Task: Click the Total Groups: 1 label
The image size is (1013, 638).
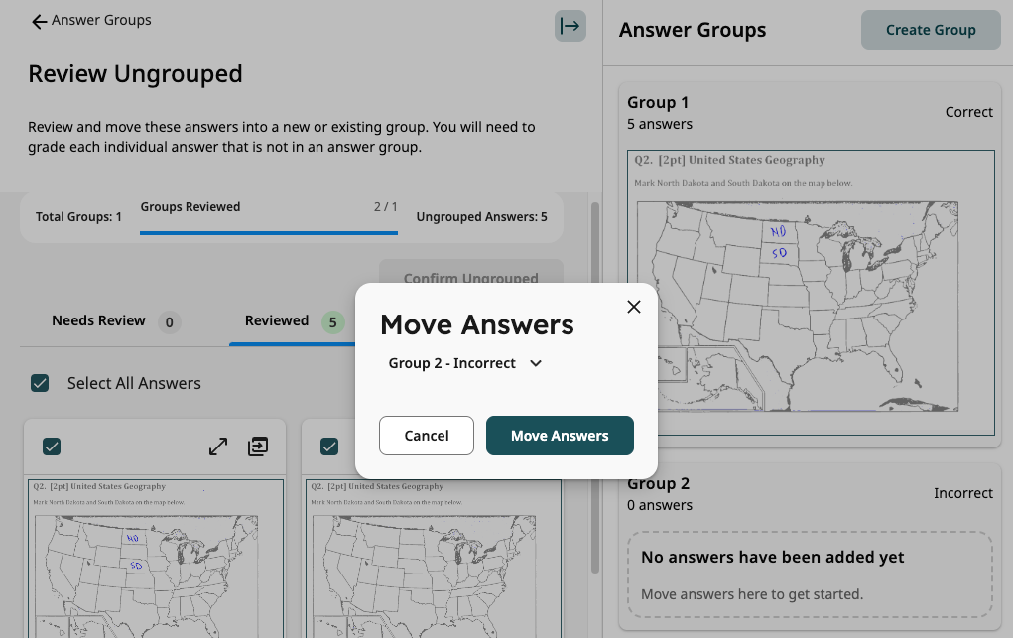Action: [x=78, y=217]
